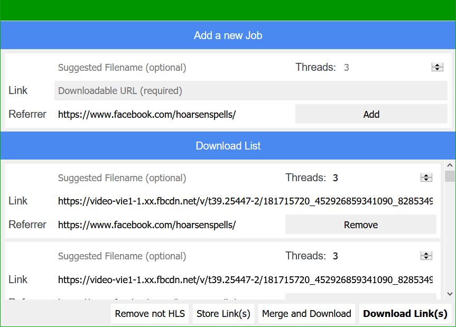Click the Add button

coord(371,114)
